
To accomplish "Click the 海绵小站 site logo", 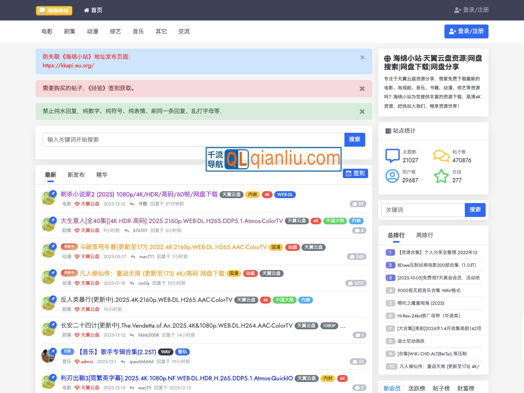I will pyautogui.click(x=54, y=11).
